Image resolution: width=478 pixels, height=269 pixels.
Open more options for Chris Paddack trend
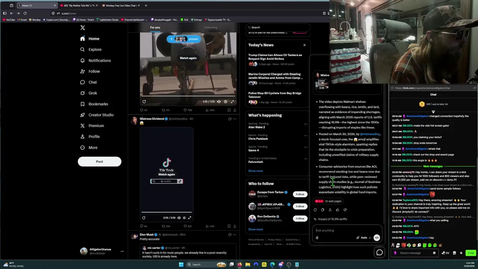click(305, 136)
